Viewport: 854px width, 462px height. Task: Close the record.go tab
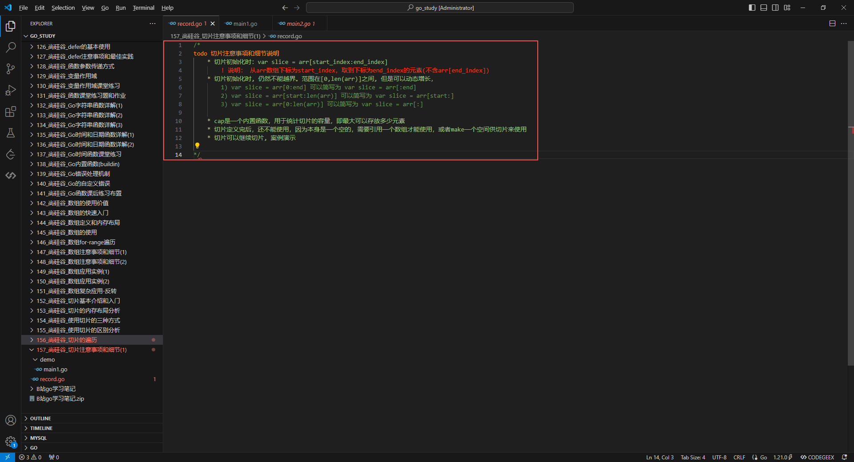[213, 24]
